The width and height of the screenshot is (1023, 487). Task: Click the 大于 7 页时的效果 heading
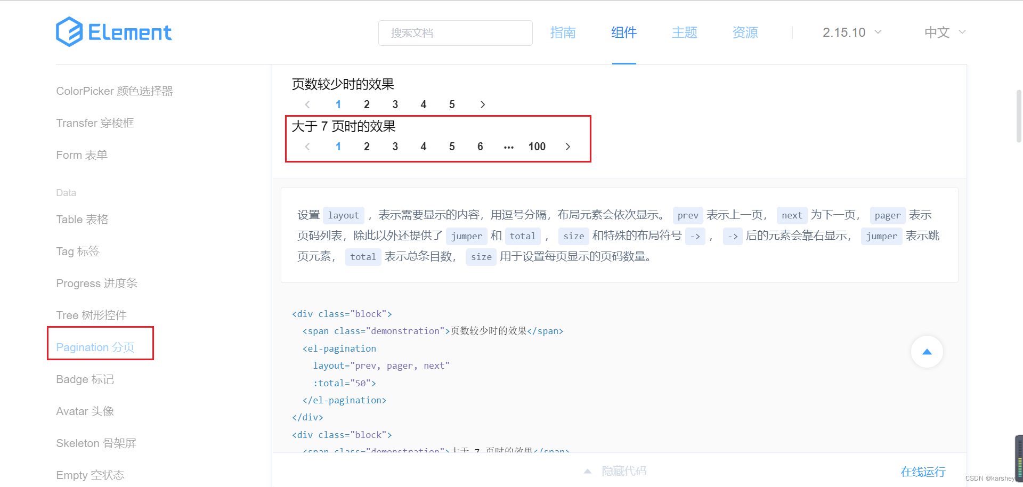coord(344,126)
